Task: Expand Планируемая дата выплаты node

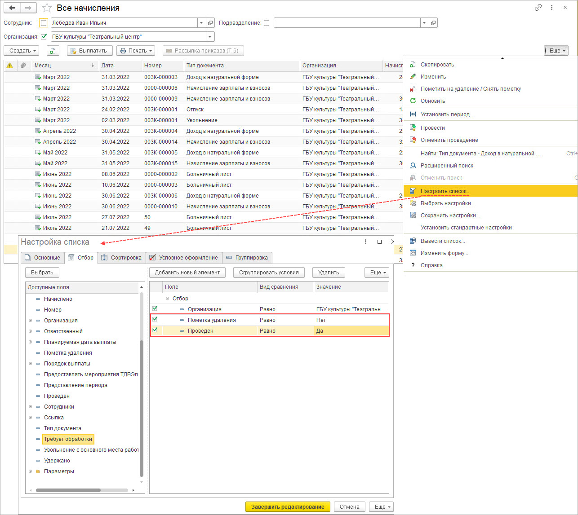Action: tap(31, 342)
